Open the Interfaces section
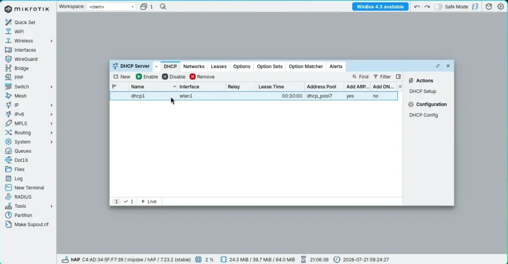The width and height of the screenshot is (508, 264). (25, 50)
